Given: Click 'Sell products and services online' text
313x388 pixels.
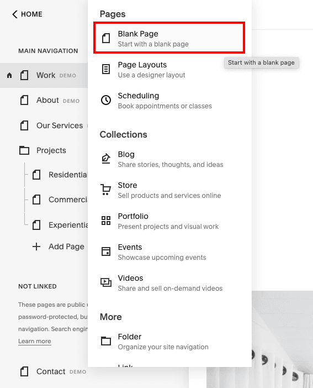Looking at the screenshot, I should tap(169, 196).
